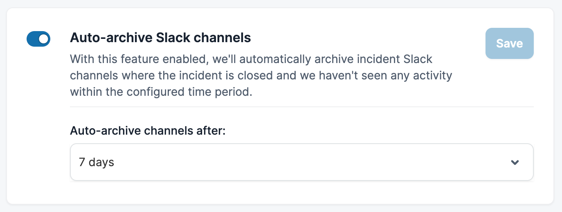Open the auto-archive period dropdown
The image size is (562, 212).
(302, 162)
